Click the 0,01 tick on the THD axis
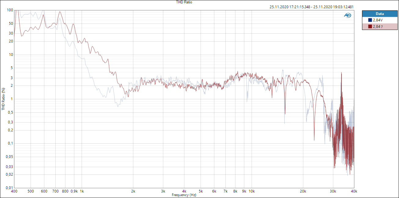399x198 pixels. click(9, 188)
